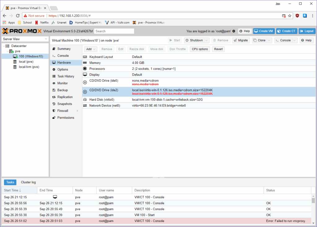Open the Task History section
The height and width of the screenshot is (227, 317).
66,76
